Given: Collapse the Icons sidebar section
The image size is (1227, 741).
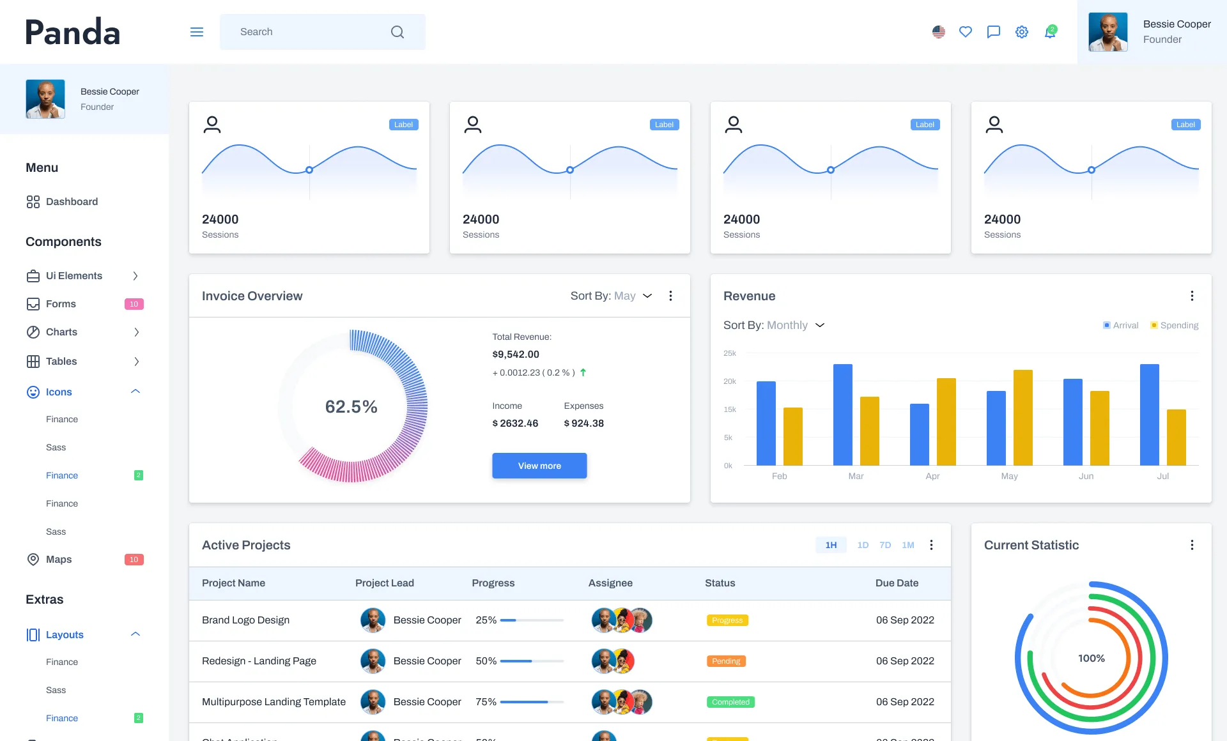Looking at the screenshot, I should pos(135,392).
